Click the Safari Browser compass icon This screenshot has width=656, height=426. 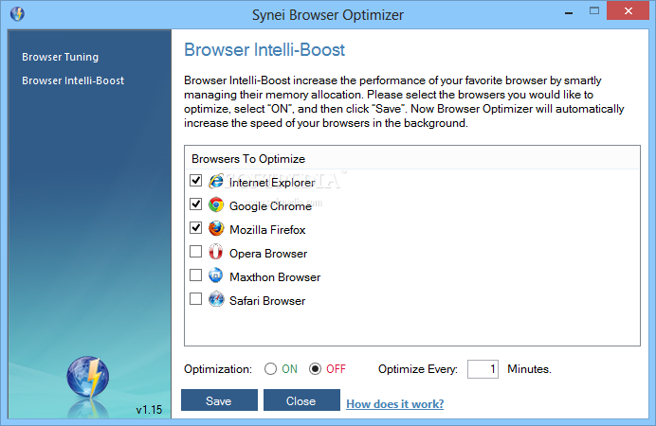[216, 299]
